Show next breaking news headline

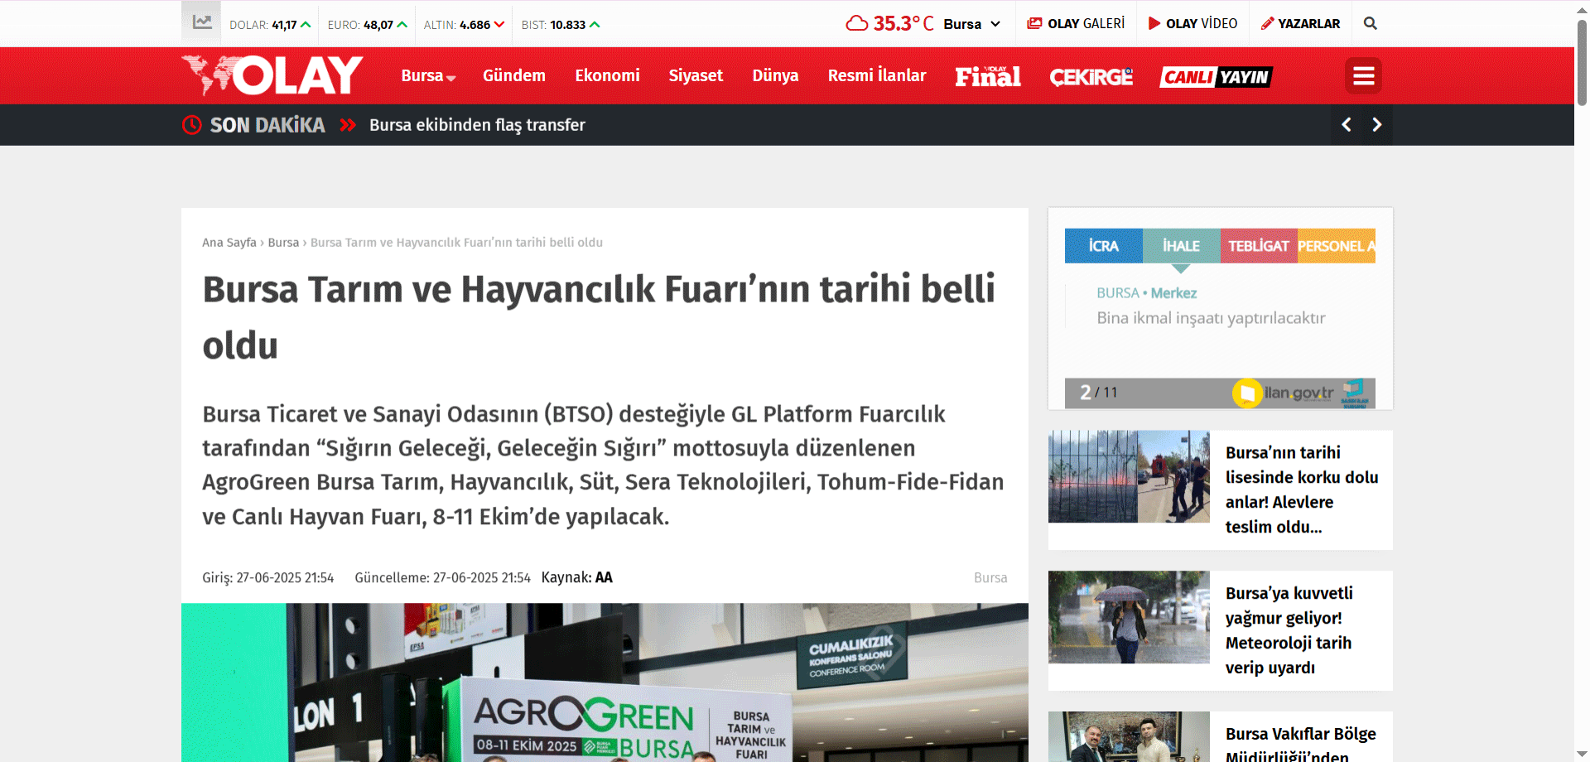(x=1376, y=125)
